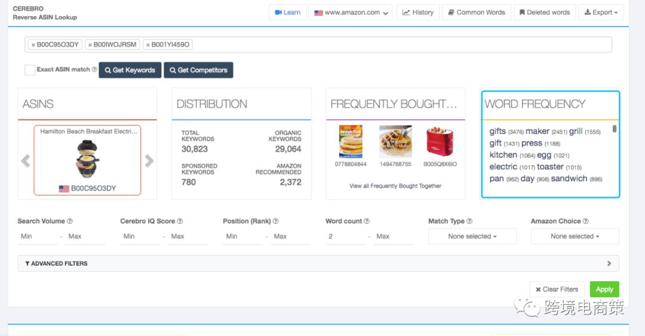
Task: Click the left carousel arrow in ASINS
Action: point(26,161)
